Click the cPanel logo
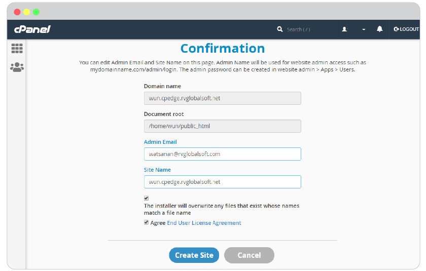The height and width of the screenshot is (271, 426). pos(32,29)
